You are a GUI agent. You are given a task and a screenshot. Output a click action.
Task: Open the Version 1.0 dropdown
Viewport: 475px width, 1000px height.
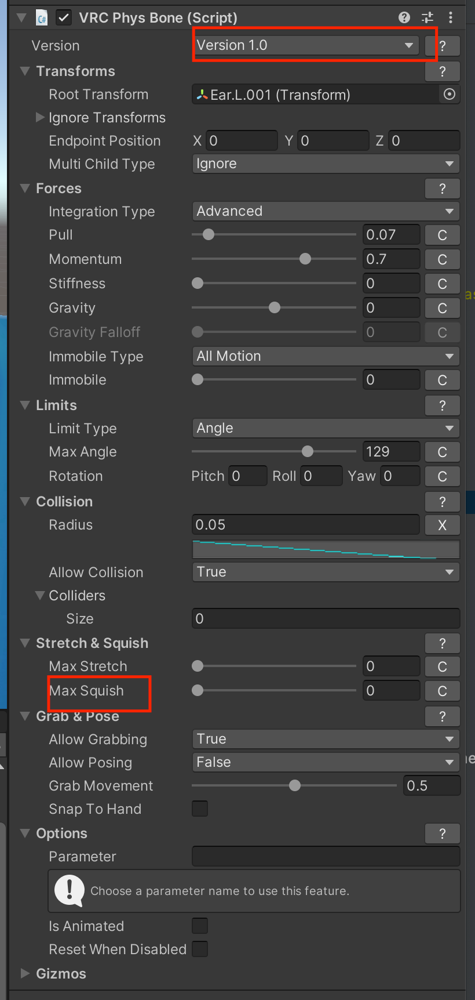point(306,45)
